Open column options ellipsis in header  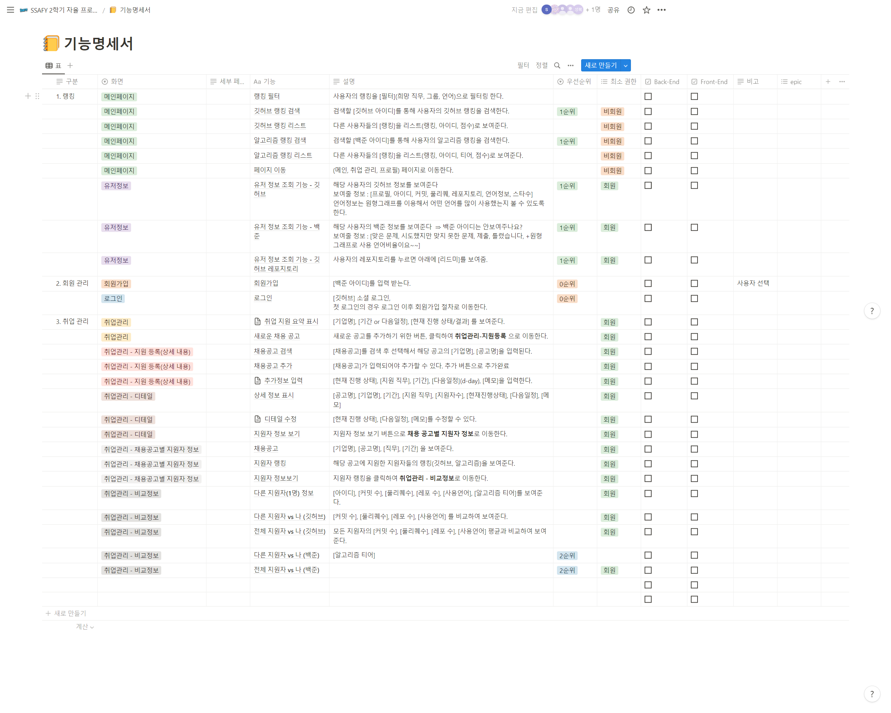click(x=842, y=81)
